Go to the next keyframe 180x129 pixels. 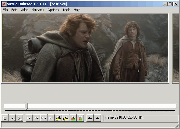coord(66,118)
